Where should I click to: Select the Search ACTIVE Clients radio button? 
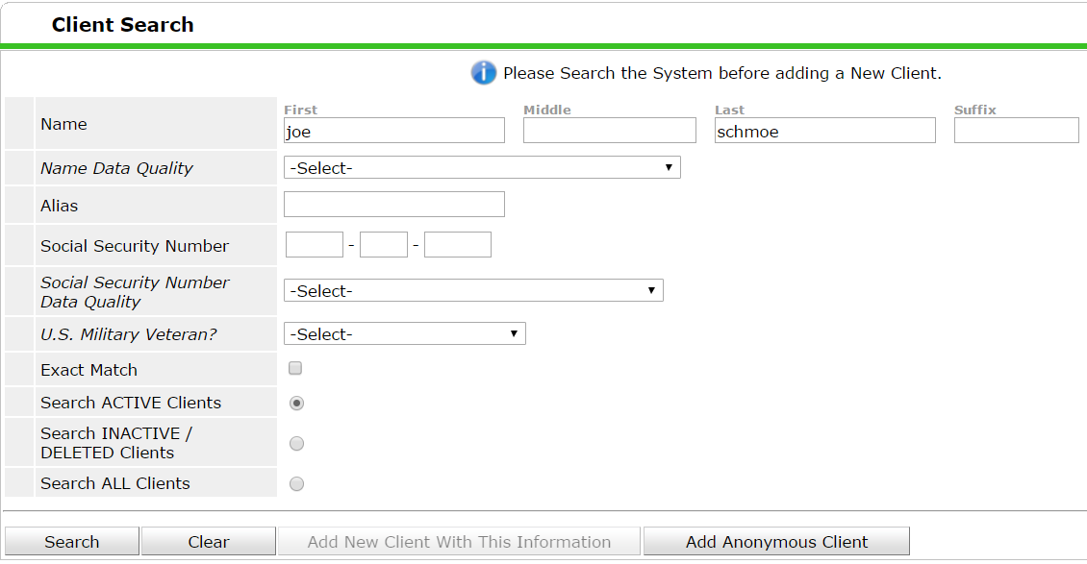[x=296, y=403]
